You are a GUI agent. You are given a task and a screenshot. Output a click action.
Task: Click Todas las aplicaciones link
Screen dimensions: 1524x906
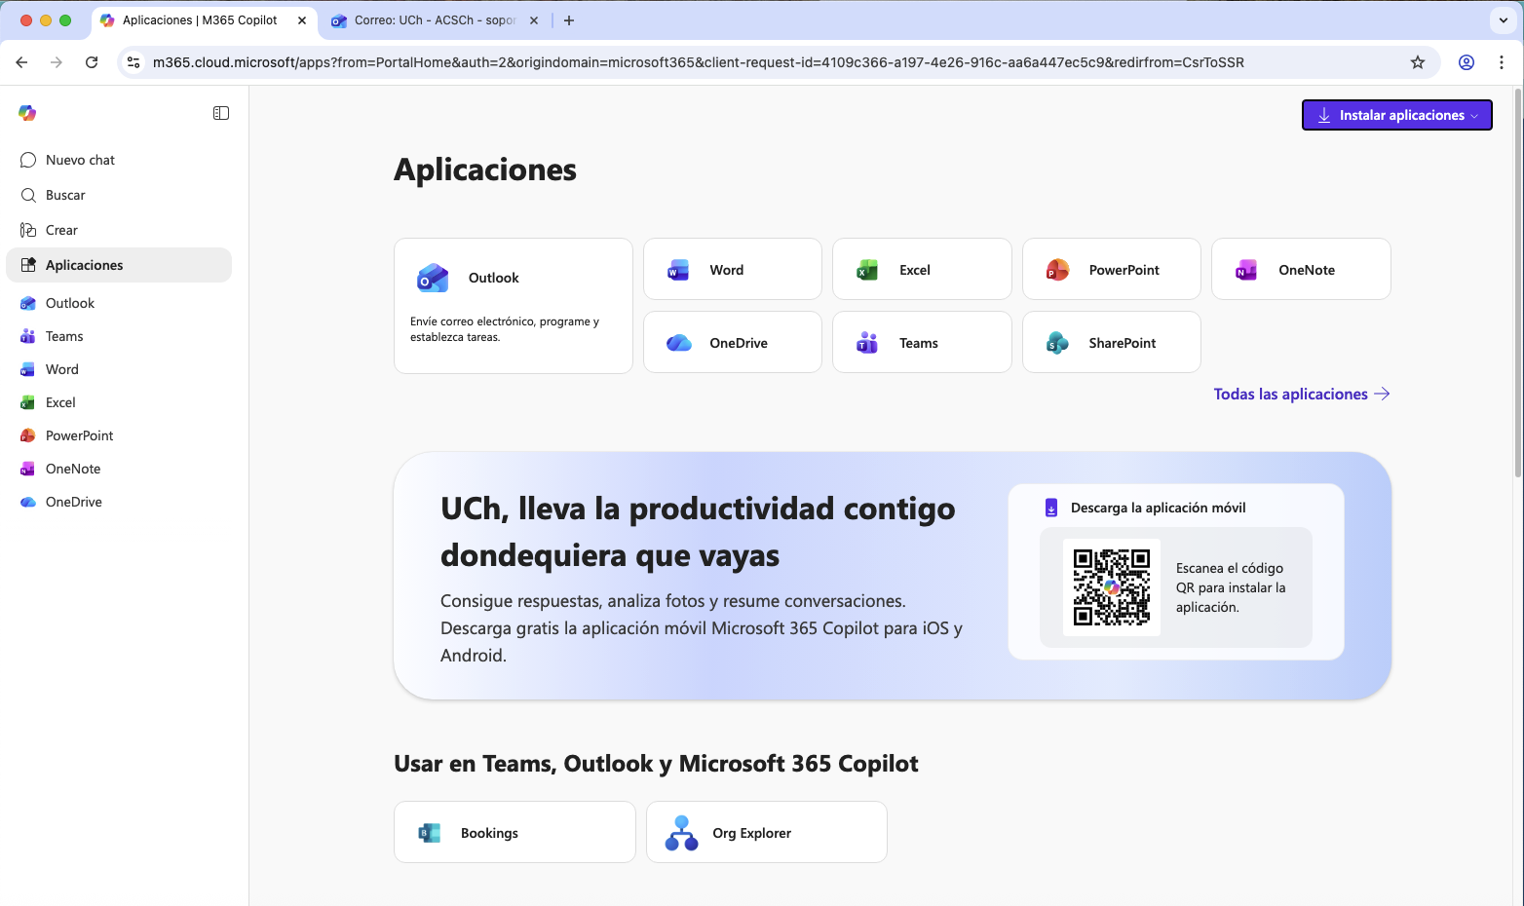point(1301,394)
